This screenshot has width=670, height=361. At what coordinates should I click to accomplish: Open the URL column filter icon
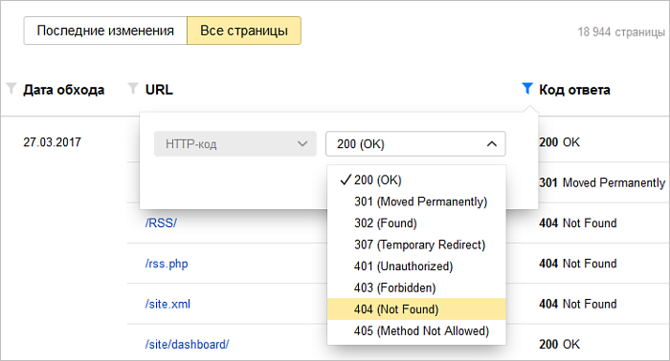pos(133,89)
